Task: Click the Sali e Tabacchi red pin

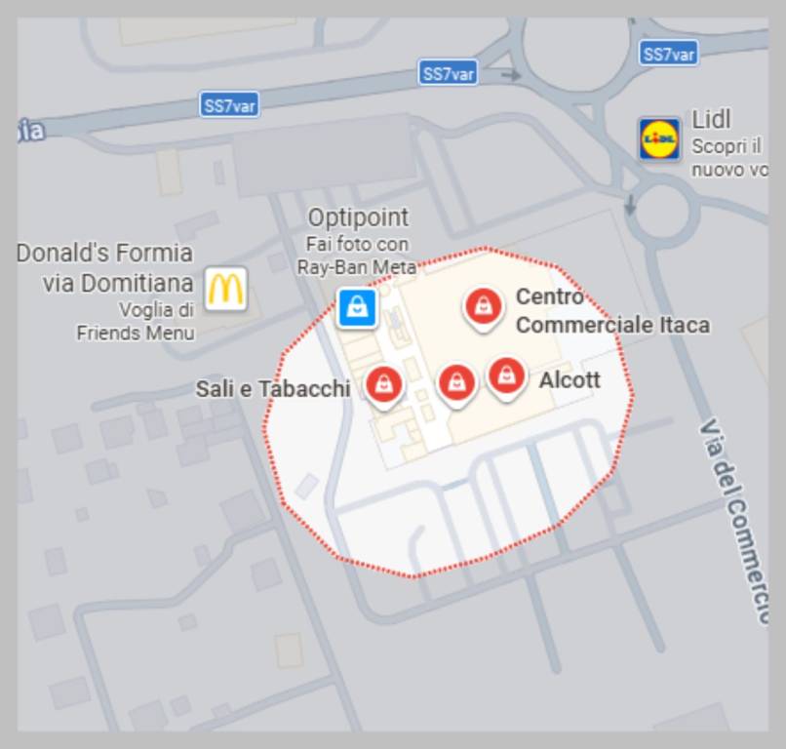Action: pyautogui.click(x=384, y=387)
